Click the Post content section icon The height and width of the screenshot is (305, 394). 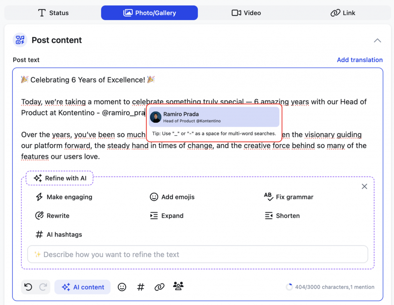point(20,40)
